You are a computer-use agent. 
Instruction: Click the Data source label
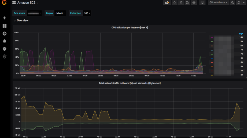[20, 13]
